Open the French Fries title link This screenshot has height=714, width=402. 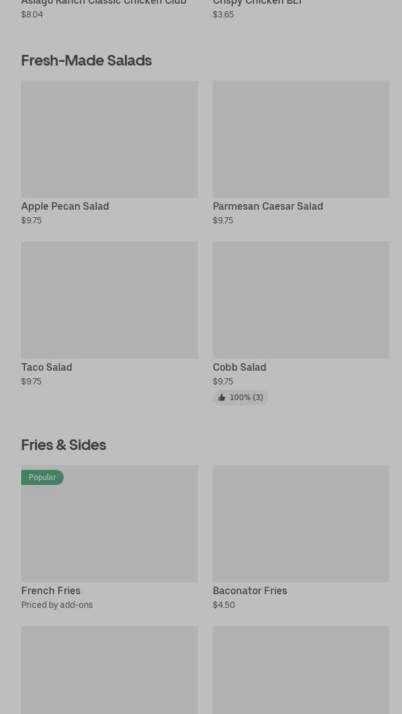[51, 590]
